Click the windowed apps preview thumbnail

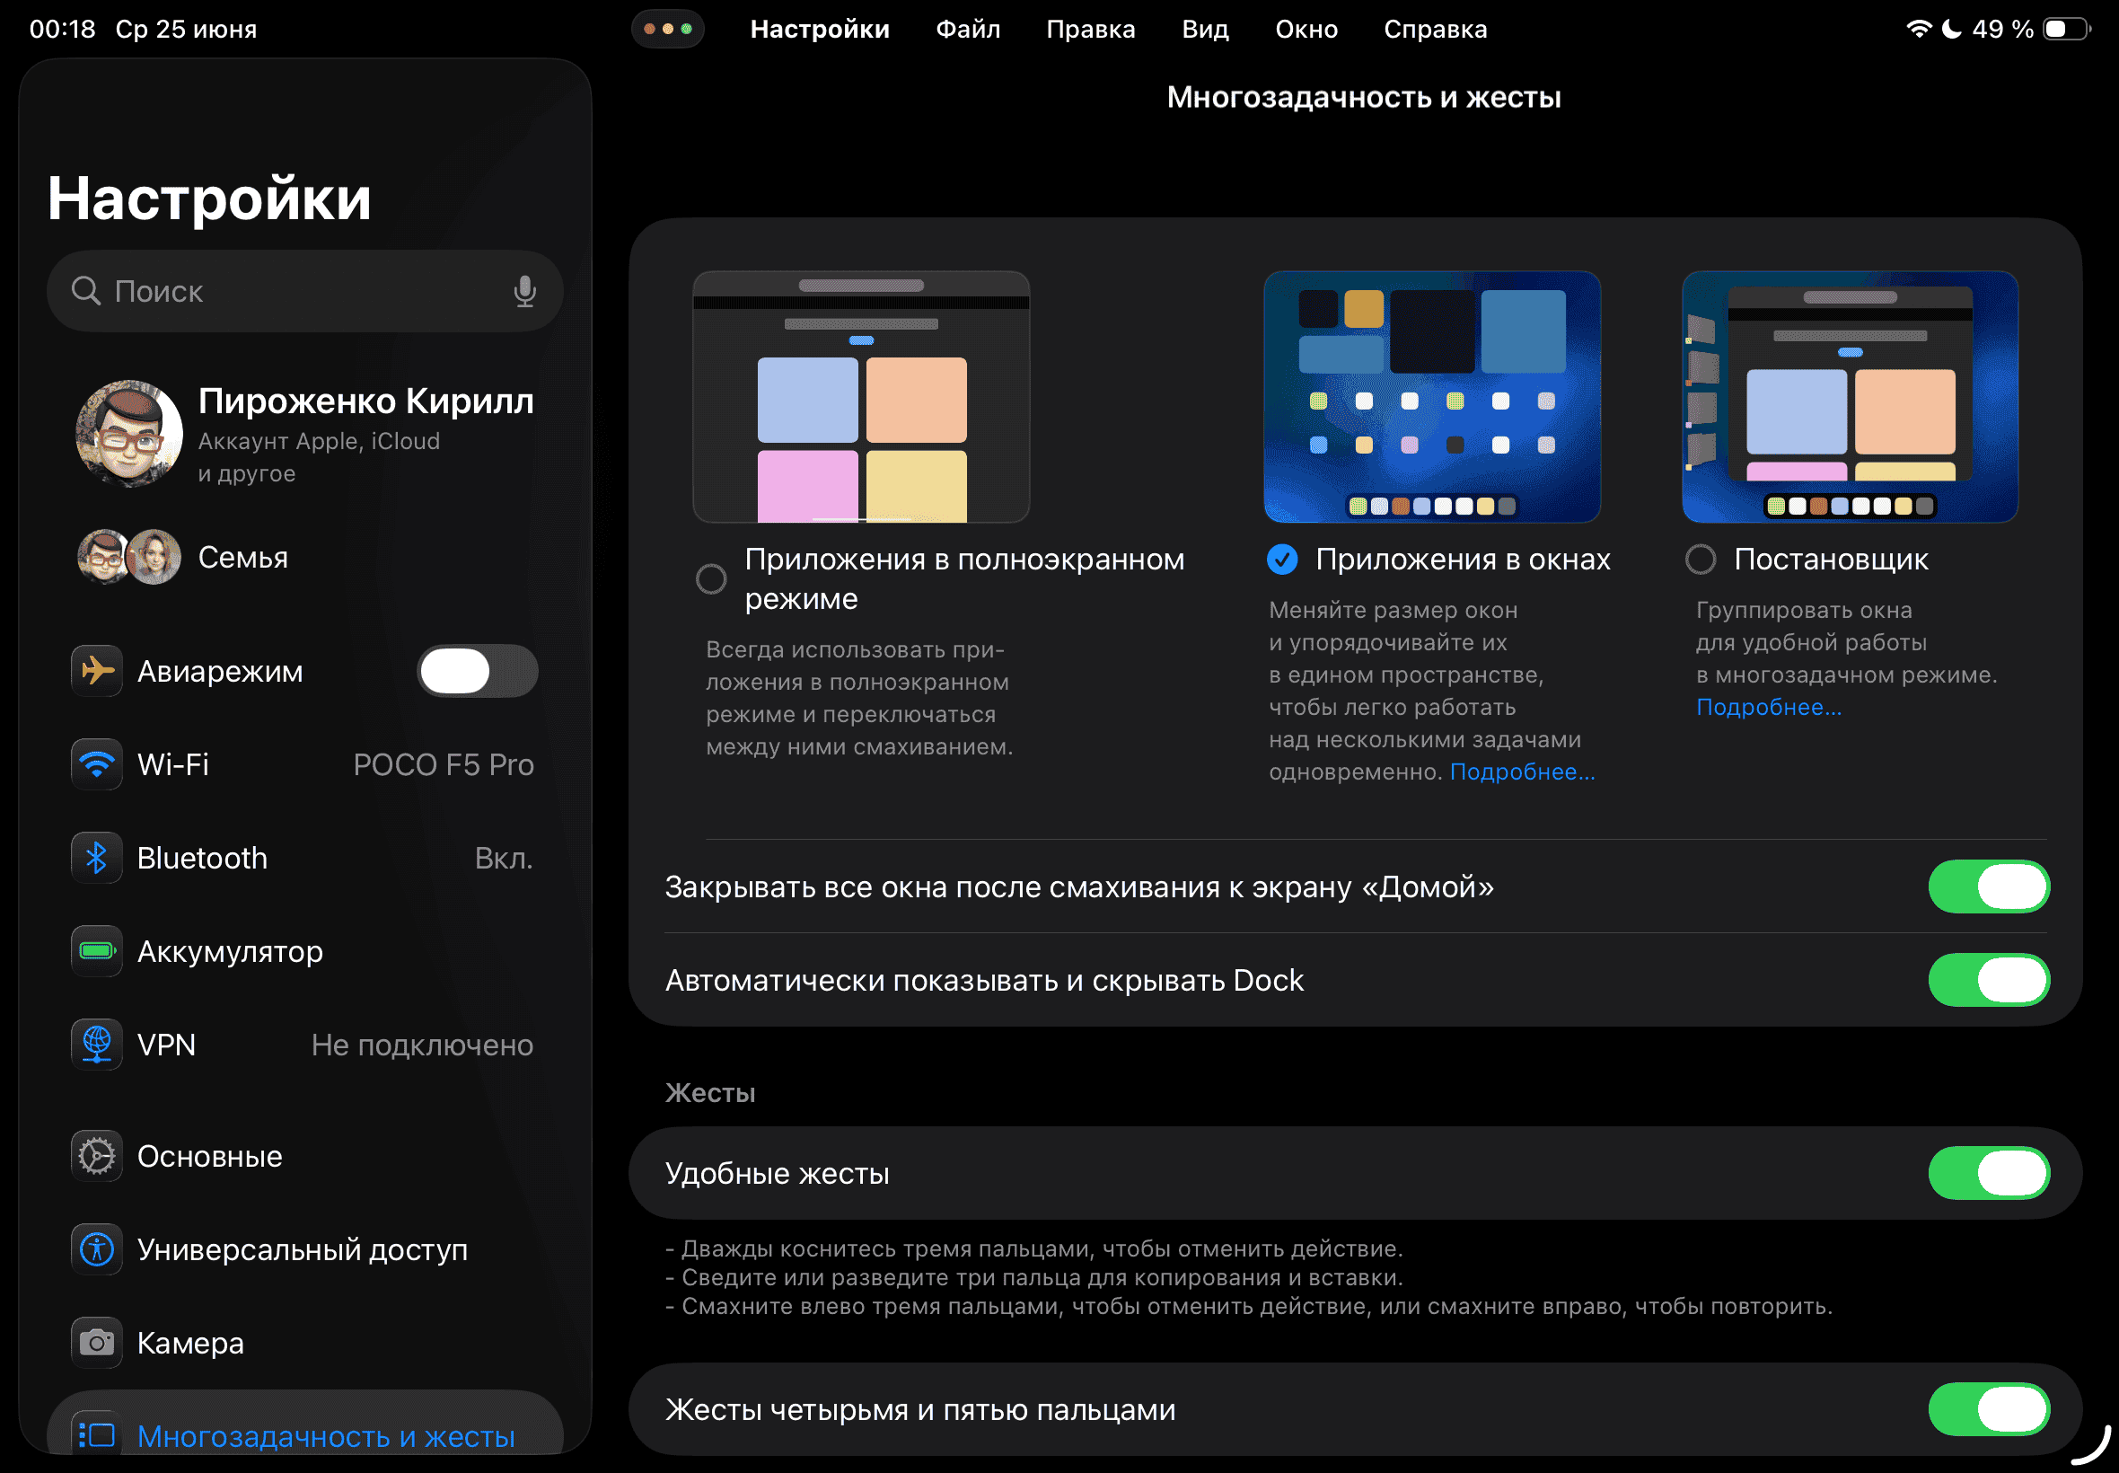1432,397
